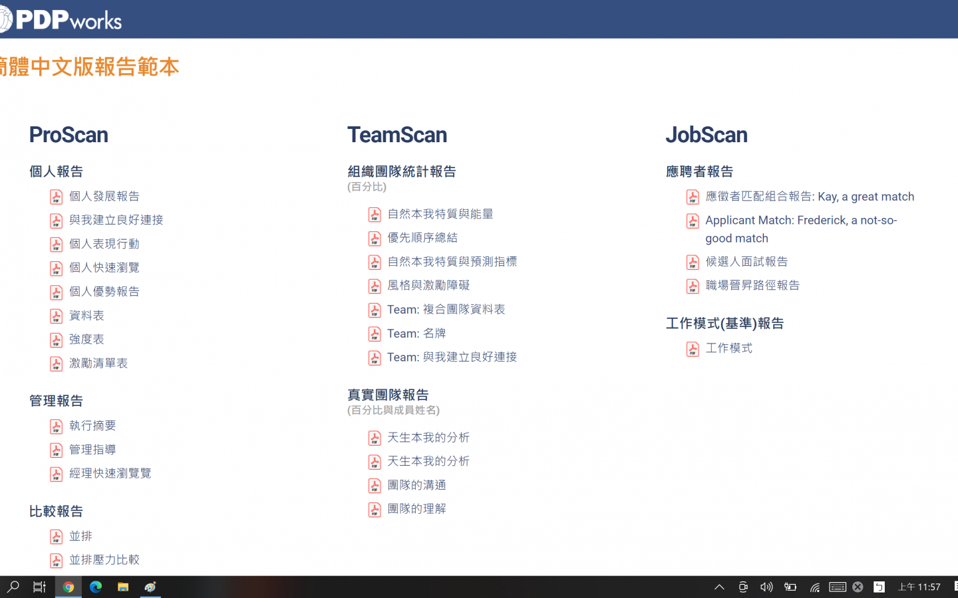Open Wi-Fi network settings in tray
This screenshot has height=598, width=958.
point(814,587)
